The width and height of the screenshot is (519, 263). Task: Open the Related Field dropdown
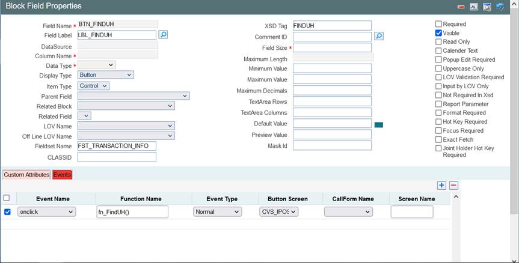pos(84,116)
